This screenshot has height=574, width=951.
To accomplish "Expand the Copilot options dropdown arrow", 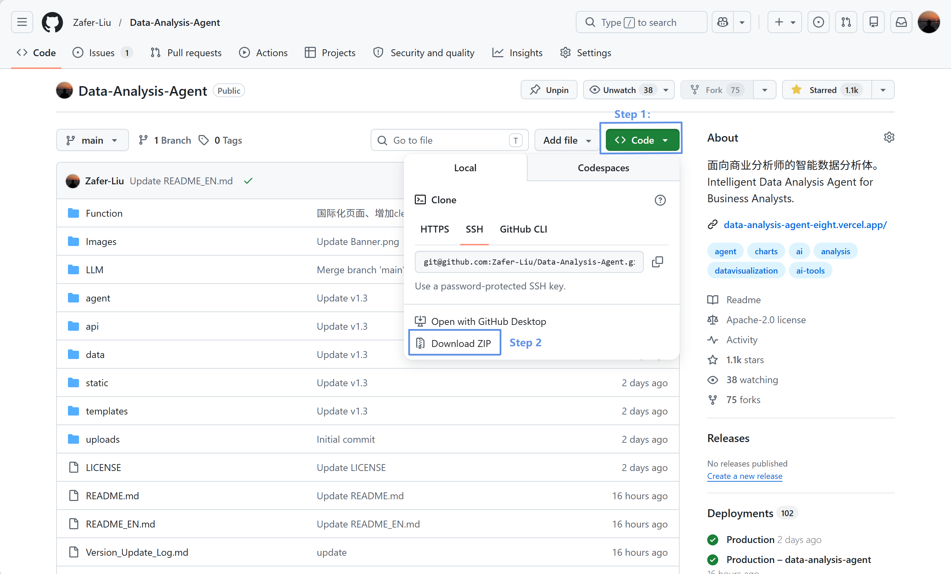I will tap(742, 22).
